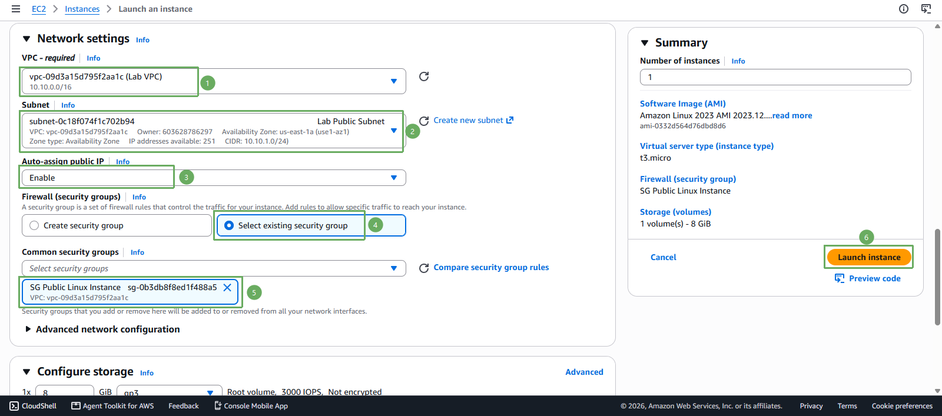The width and height of the screenshot is (942, 416).
Task: Open CloudShell from the top header icon
Action: pos(926,9)
